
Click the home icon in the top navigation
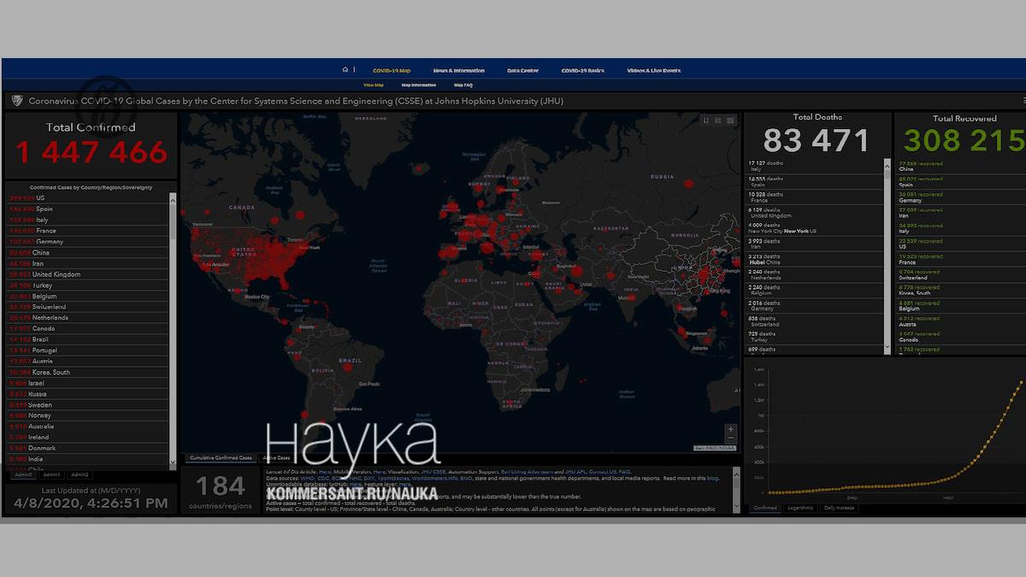[x=345, y=70]
